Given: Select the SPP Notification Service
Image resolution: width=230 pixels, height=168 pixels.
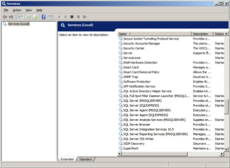Looking at the screenshot, I should click(x=139, y=86).
